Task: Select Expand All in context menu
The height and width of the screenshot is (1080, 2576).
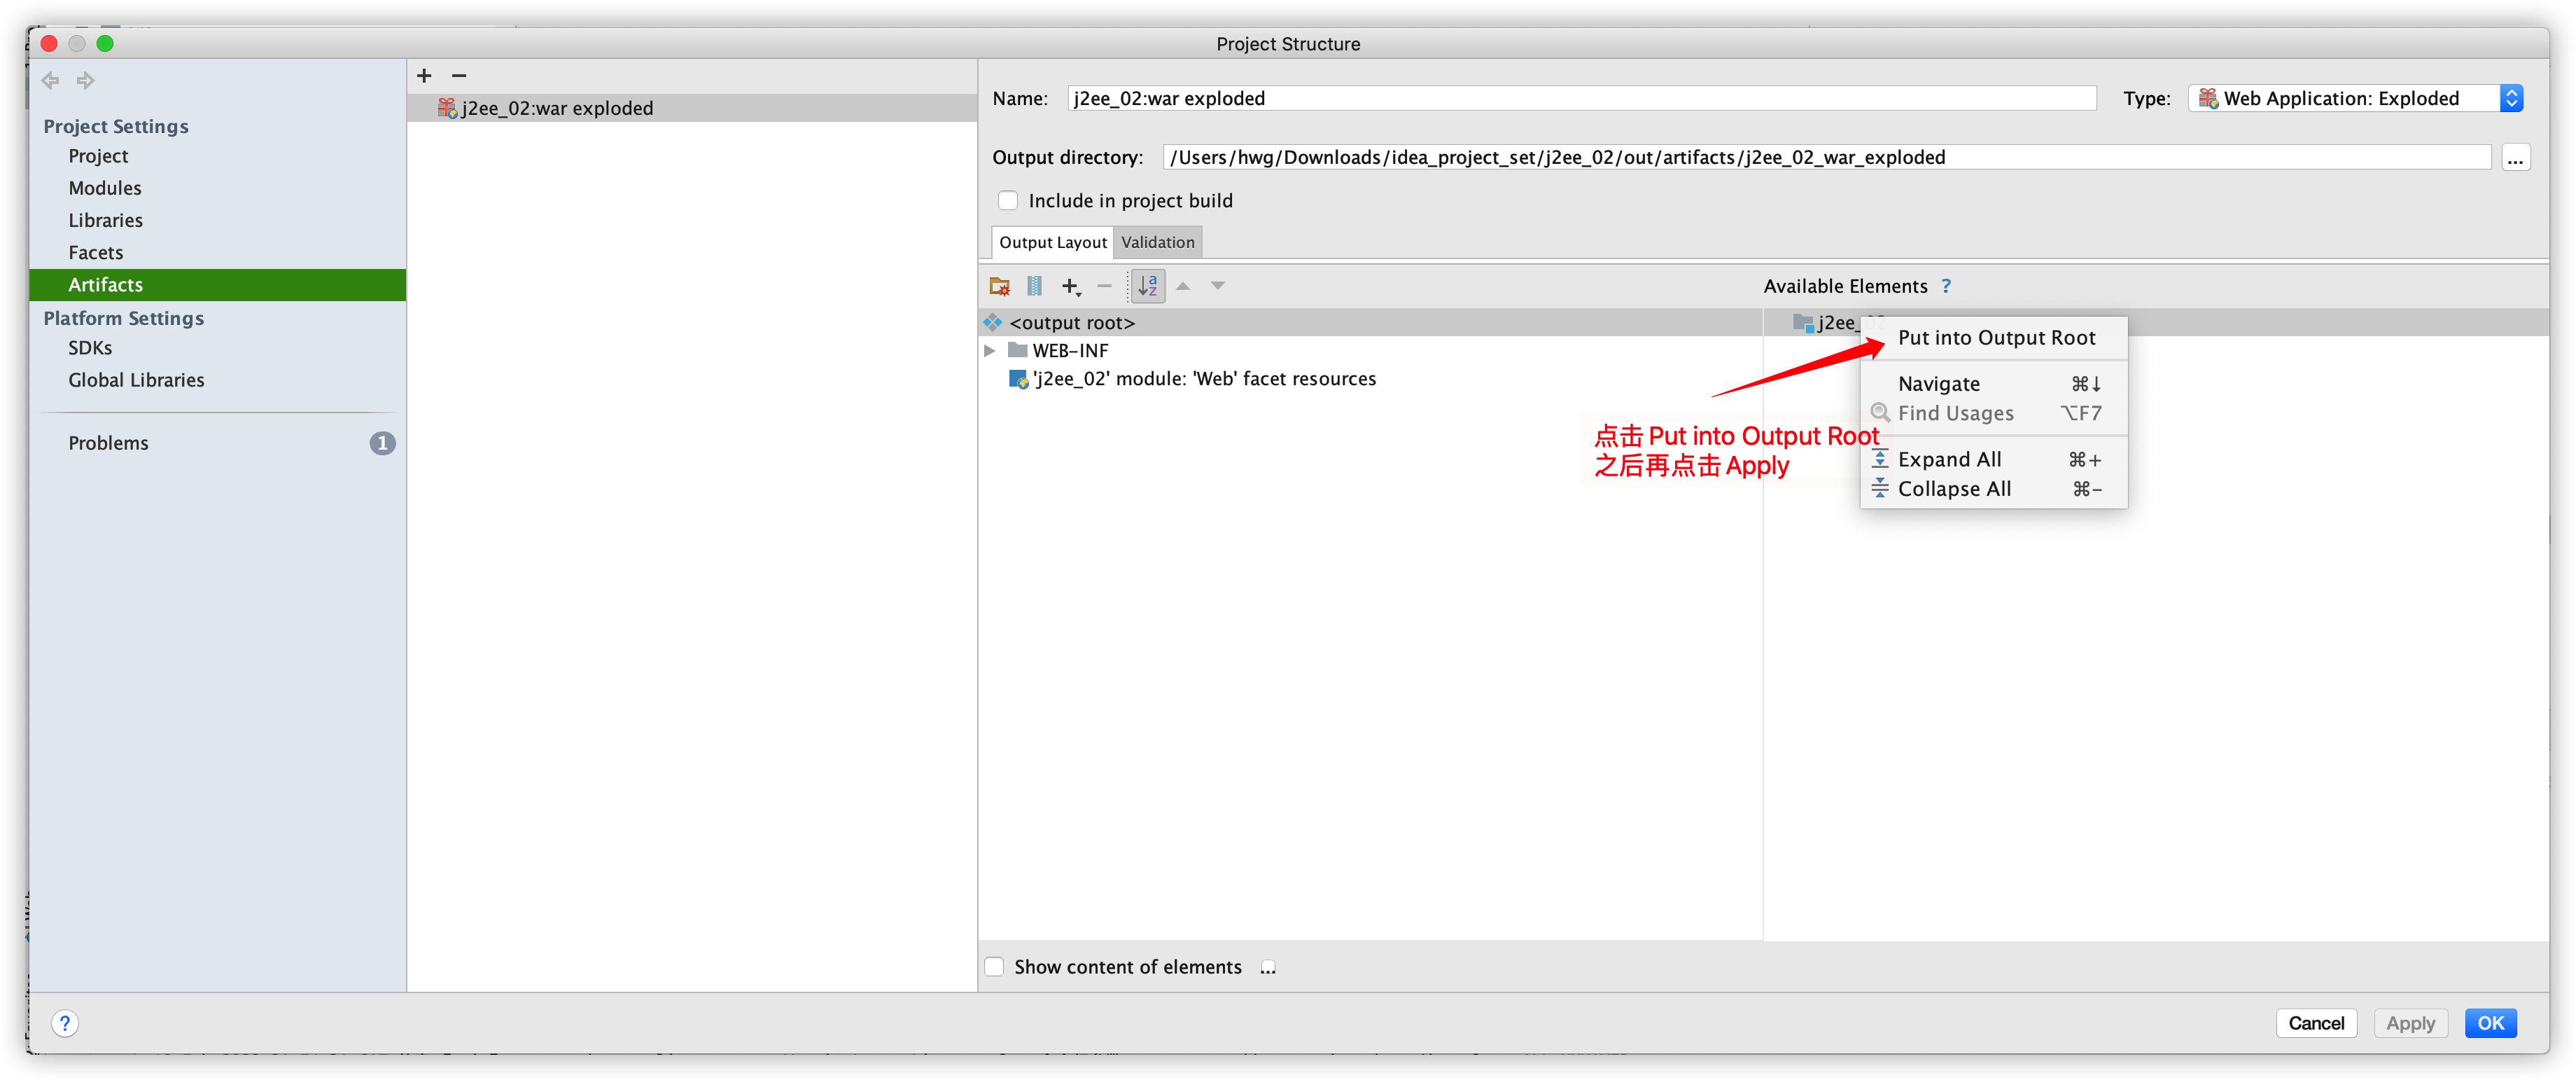Action: [1949, 459]
